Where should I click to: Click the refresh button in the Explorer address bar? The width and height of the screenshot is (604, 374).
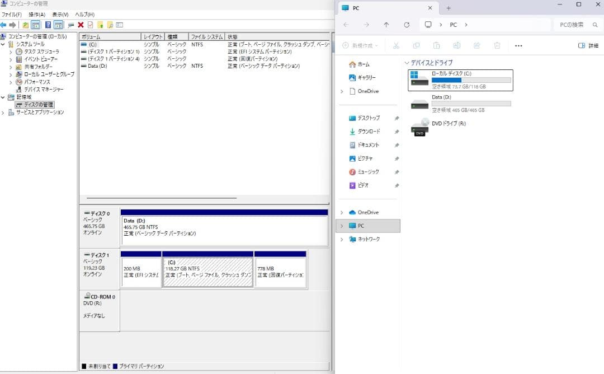pos(407,25)
